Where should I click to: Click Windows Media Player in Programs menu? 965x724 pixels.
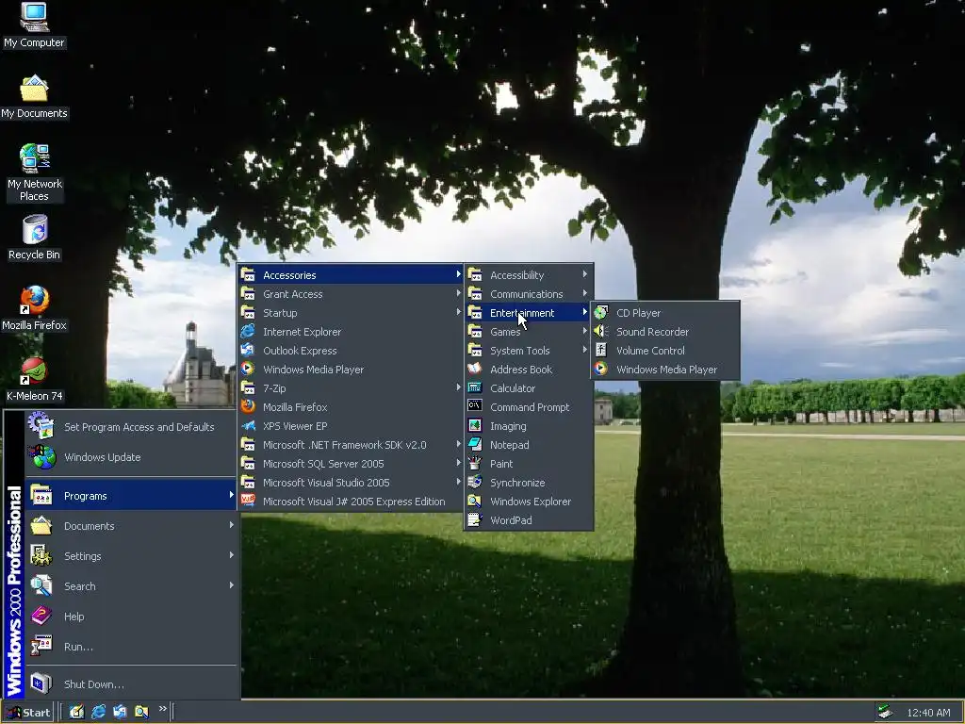point(351,370)
